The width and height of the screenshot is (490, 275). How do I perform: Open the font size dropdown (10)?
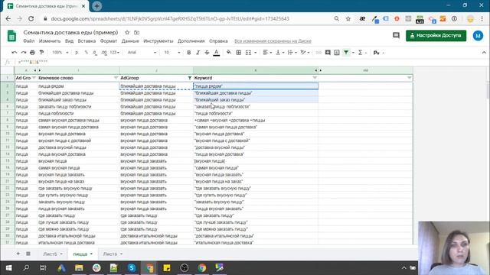172,53
